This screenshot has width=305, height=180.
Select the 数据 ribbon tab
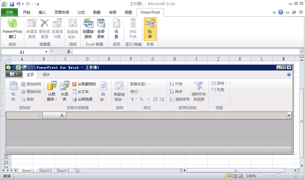click(x=97, y=12)
